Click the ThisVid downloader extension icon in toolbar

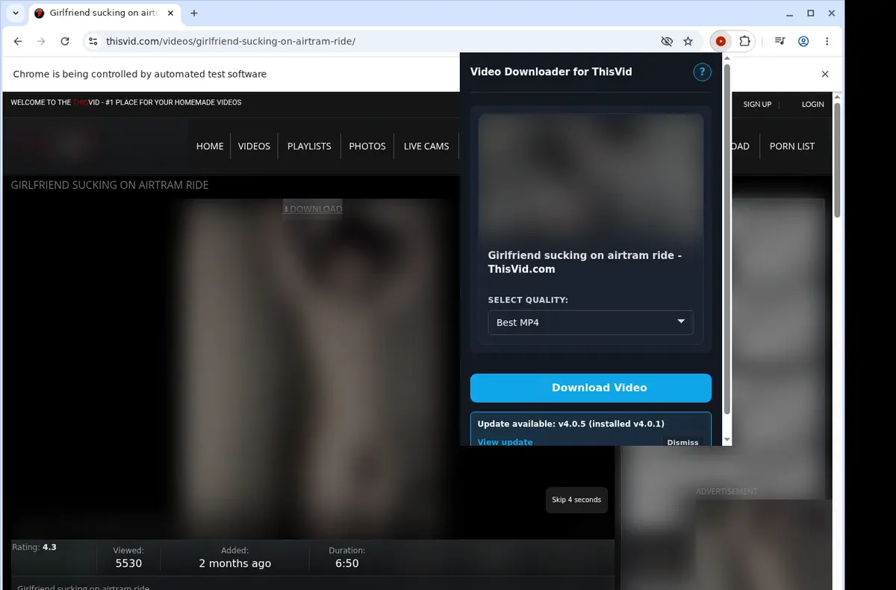[721, 42]
